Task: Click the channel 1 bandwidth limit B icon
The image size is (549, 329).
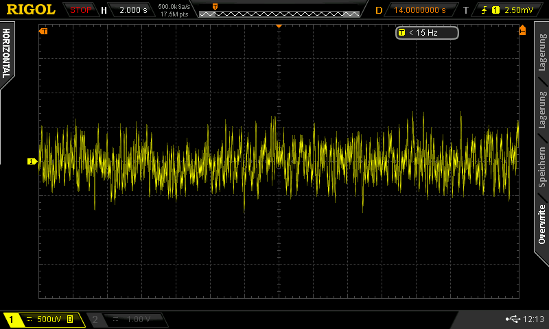Action: (70, 319)
